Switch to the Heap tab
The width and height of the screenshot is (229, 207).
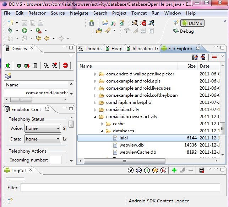114,49
